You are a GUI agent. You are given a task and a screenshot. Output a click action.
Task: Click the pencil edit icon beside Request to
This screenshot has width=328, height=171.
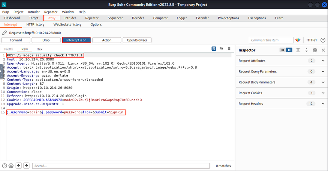tap(4, 33)
